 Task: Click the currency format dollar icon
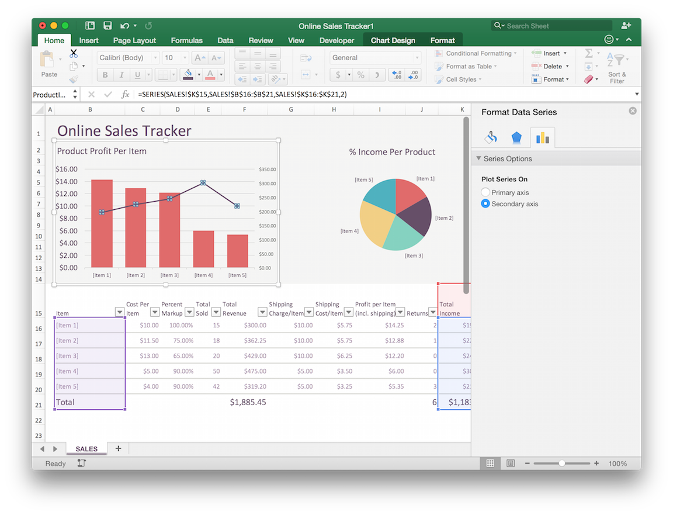338,75
